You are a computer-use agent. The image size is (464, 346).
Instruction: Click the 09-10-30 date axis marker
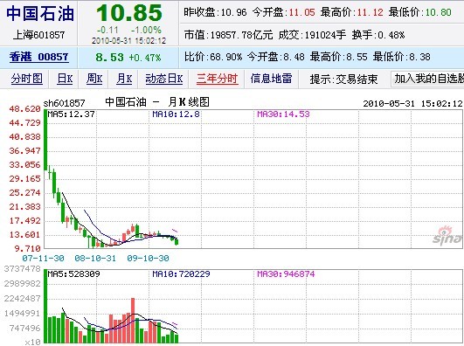148,259
